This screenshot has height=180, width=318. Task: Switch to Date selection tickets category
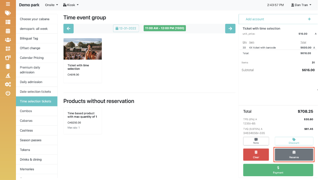click(x=35, y=92)
